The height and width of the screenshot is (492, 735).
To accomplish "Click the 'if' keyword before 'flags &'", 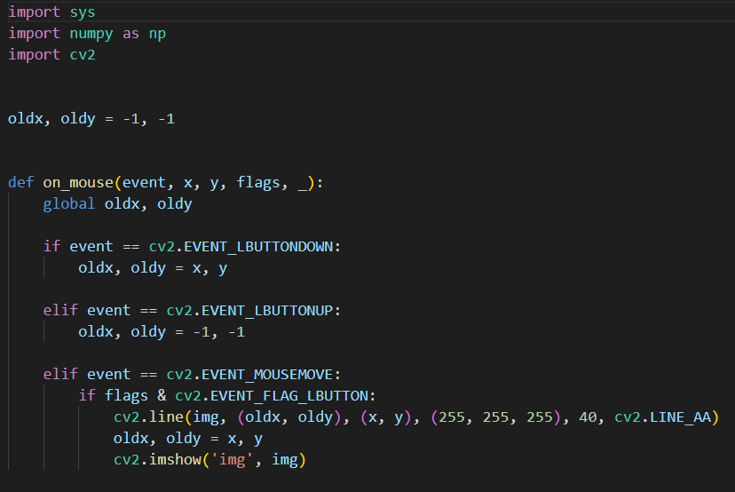I will coord(87,395).
